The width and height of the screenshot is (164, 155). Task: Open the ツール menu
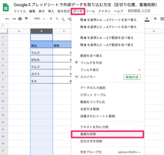tap(90, 11)
